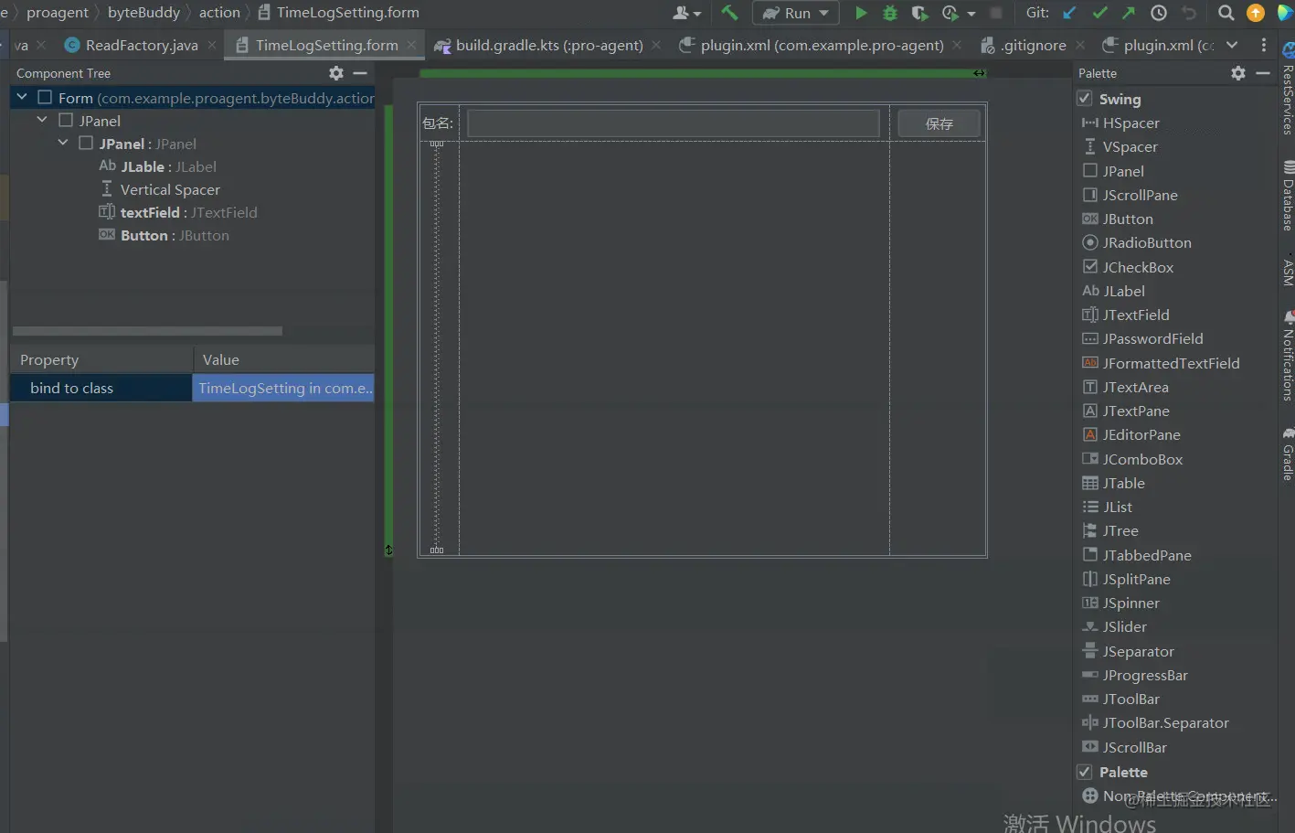Viewport: 1295px width, 833px height.
Task: Run the project with green play icon
Action: (x=861, y=13)
